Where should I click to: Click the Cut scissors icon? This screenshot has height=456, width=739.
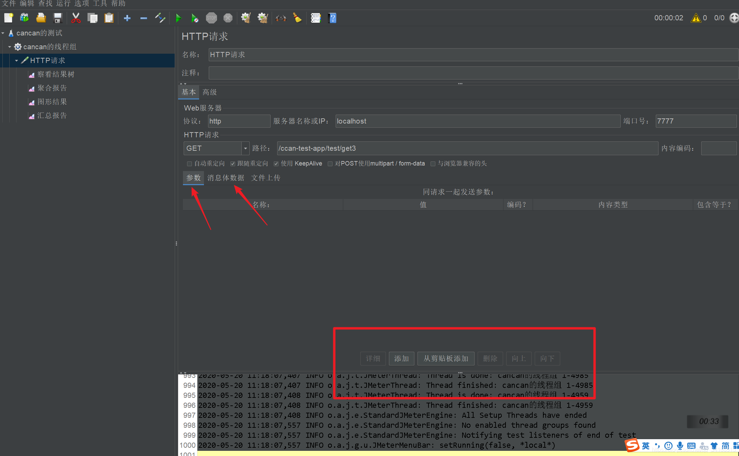tap(76, 18)
